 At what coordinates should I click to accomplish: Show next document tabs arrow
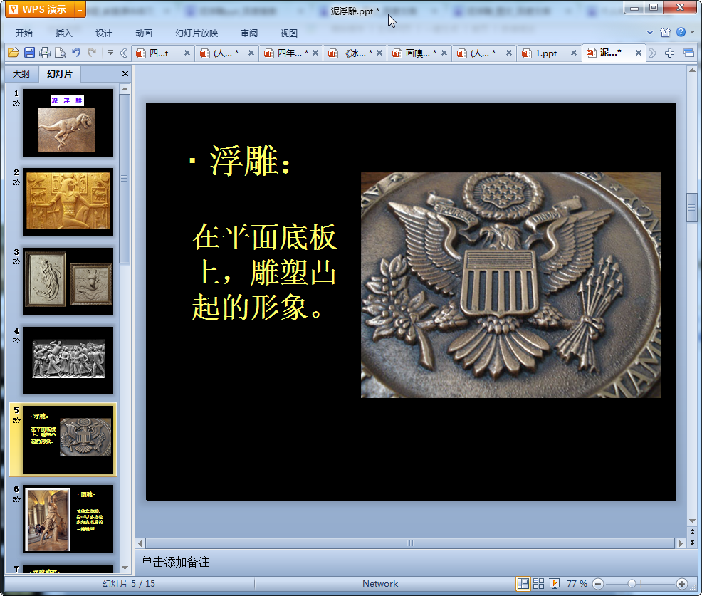(653, 53)
